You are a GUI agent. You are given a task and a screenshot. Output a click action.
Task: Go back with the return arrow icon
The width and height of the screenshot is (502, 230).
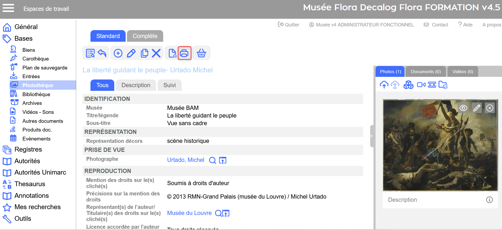[x=102, y=53]
